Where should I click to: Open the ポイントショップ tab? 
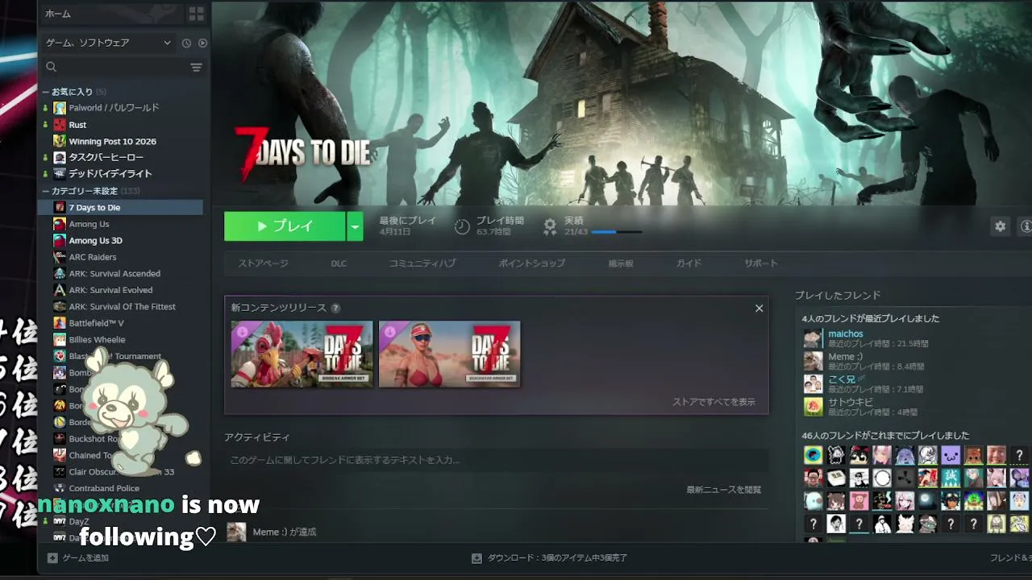(531, 263)
